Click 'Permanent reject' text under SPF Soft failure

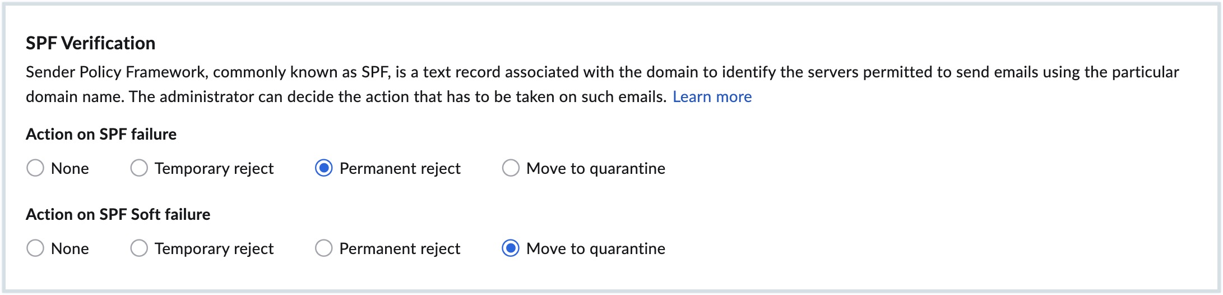tap(400, 249)
